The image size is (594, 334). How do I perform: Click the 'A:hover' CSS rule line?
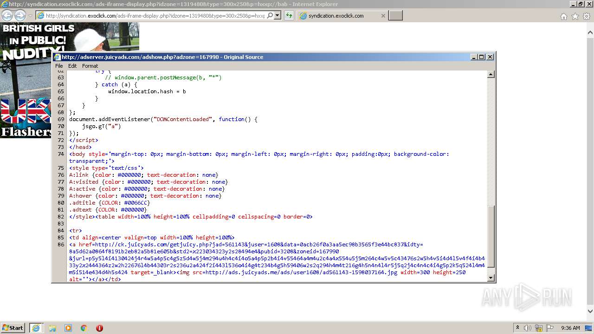145,196
